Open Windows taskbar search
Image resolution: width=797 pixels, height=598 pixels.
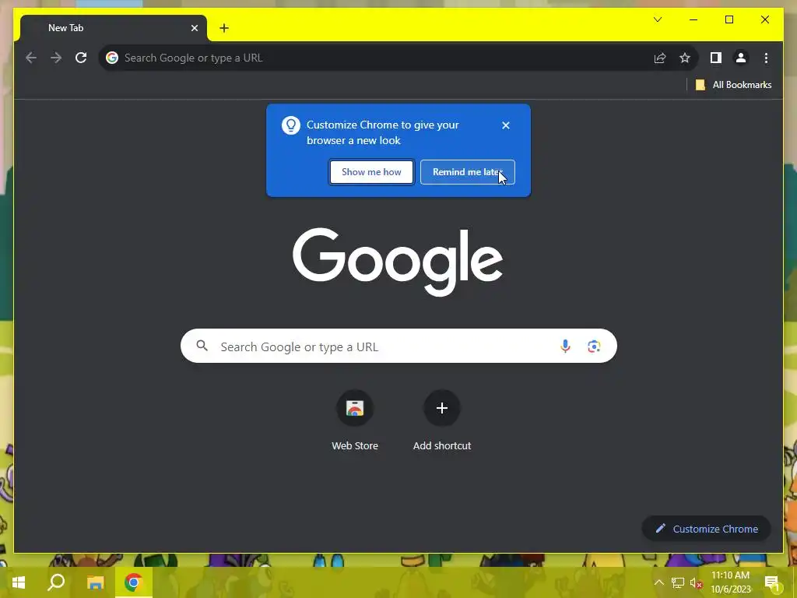(x=56, y=582)
